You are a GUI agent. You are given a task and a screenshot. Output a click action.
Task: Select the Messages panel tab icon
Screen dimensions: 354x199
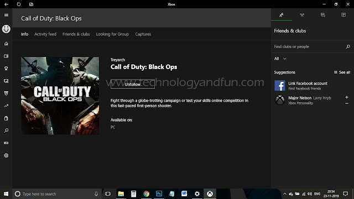[x=323, y=15]
